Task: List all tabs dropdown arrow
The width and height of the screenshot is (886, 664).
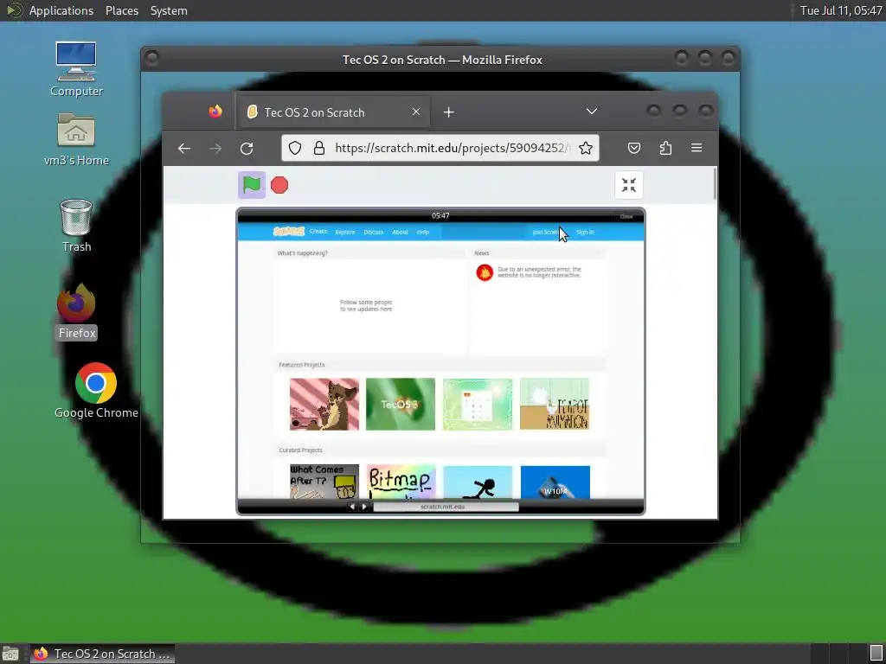Action: 592,112
